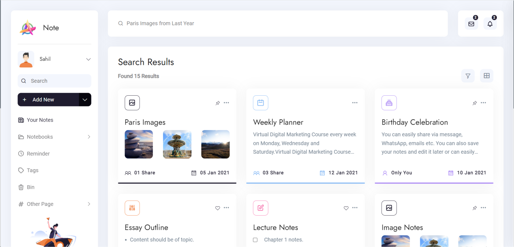Tick the Chapter 1 notes checkbox
Viewport: 514px width, 247px height.
[x=255, y=240]
